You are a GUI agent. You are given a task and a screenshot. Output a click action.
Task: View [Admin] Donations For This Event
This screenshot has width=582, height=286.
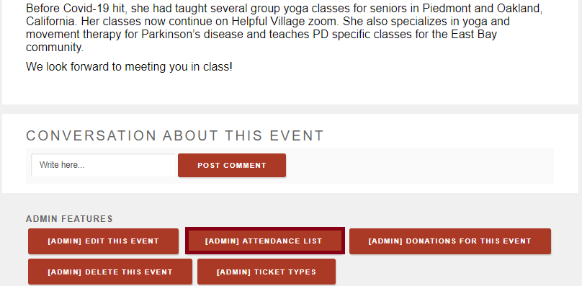pos(450,241)
